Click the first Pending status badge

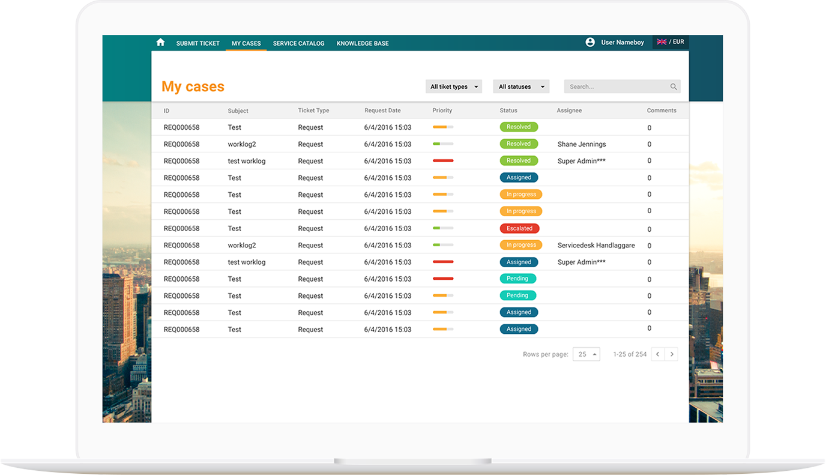(517, 279)
